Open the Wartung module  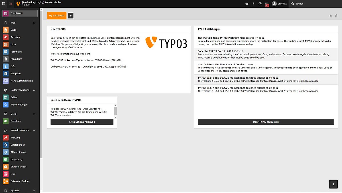click(x=20, y=138)
